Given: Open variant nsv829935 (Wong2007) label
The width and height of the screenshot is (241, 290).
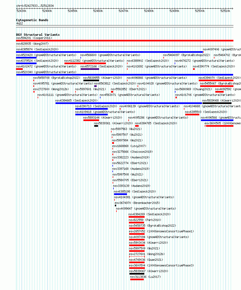Looking at the screenshot, I should click(x=32, y=44).
